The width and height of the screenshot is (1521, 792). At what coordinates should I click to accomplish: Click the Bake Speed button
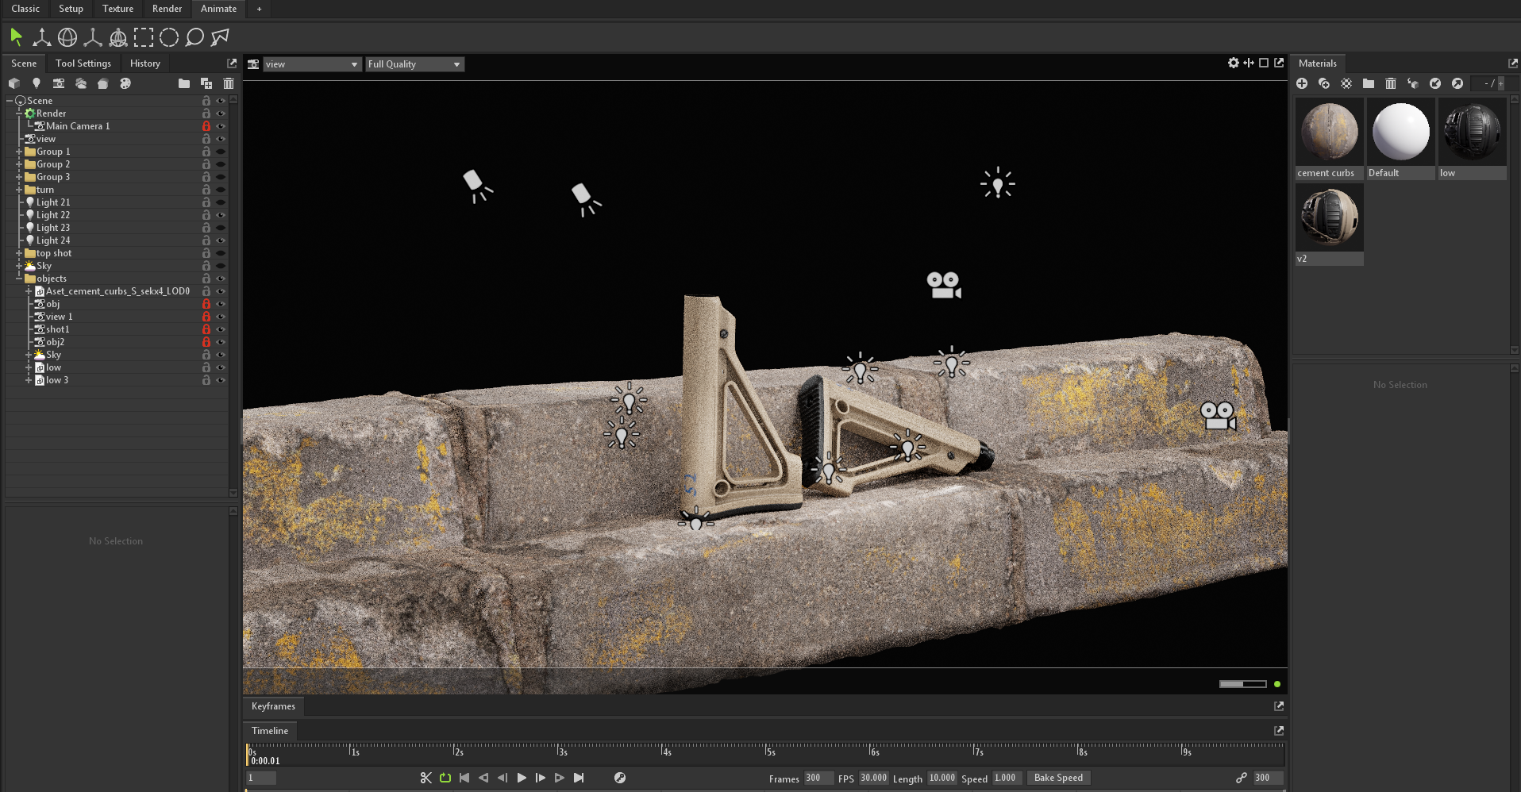point(1058,778)
